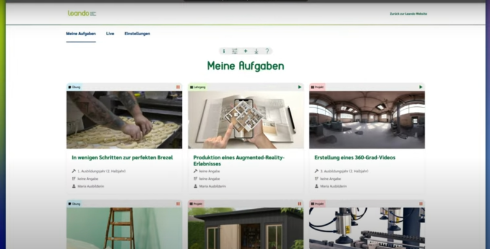The width and height of the screenshot is (490, 249).
Task: Click the Leando logo
Action: pyautogui.click(x=82, y=14)
